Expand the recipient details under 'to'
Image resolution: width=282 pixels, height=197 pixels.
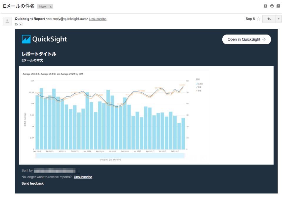pos(20,24)
